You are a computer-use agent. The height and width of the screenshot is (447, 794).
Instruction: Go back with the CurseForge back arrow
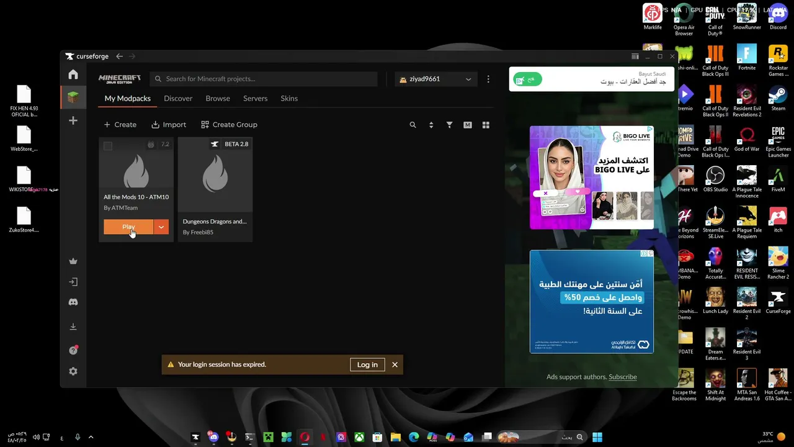(119, 56)
